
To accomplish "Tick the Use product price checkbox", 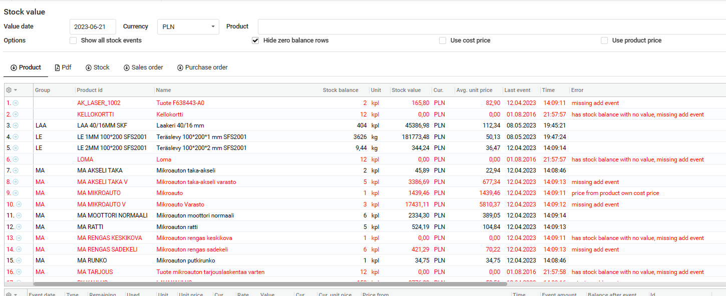I will (x=604, y=40).
